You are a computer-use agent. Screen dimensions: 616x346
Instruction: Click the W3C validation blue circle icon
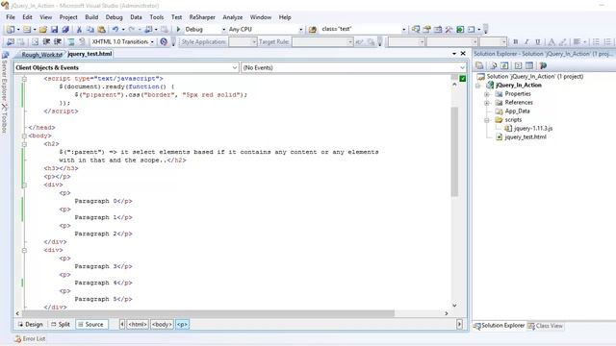[x=164, y=42]
